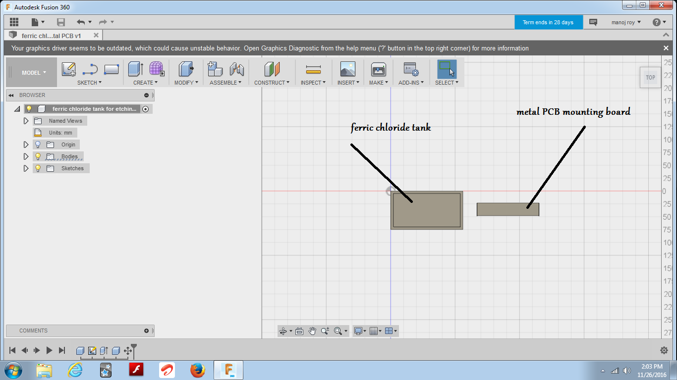
Task: Open the Measure tool under Inspect
Action: [313, 69]
